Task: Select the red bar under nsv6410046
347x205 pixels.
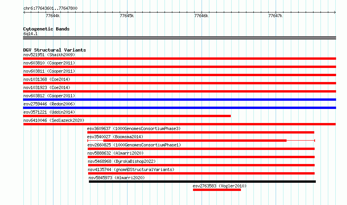Action: coord(179,124)
